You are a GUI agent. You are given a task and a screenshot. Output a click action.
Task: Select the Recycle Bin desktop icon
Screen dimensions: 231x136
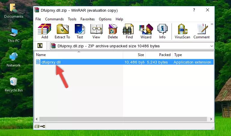14,84
